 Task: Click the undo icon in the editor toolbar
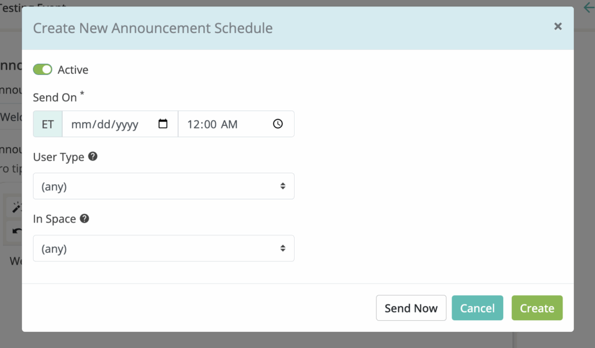point(17,231)
